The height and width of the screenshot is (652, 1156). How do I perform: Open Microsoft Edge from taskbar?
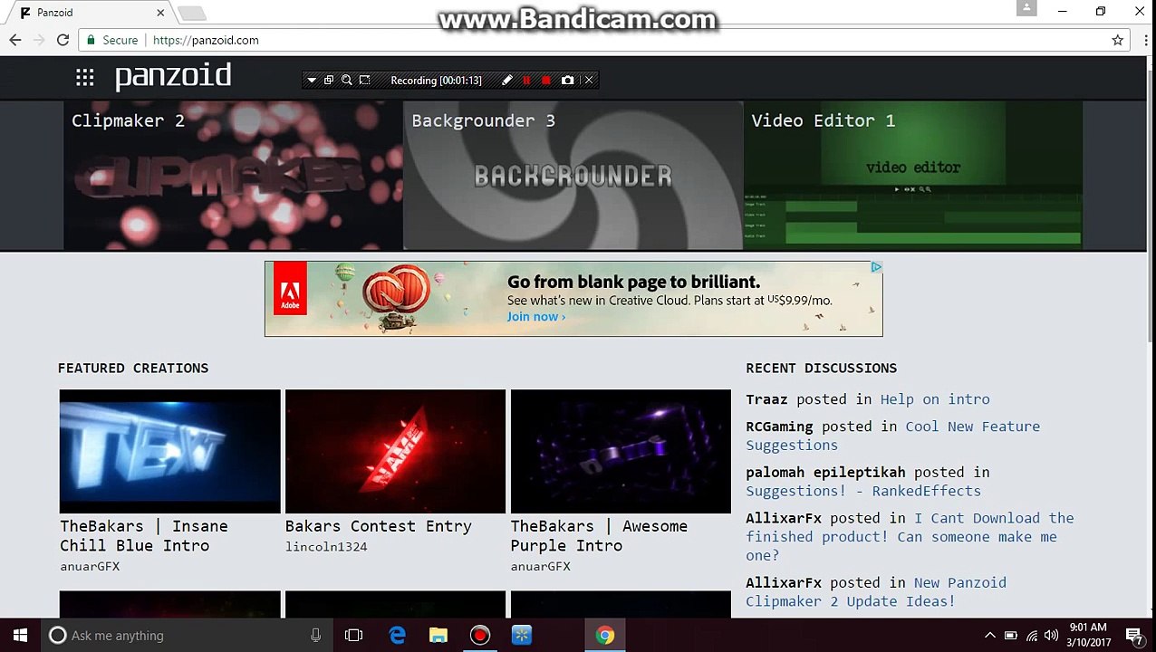tap(397, 636)
